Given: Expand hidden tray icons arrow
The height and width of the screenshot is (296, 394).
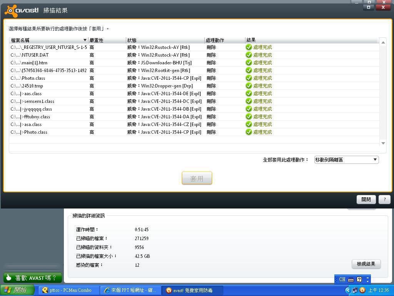Looking at the screenshot, I should (x=348, y=291).
